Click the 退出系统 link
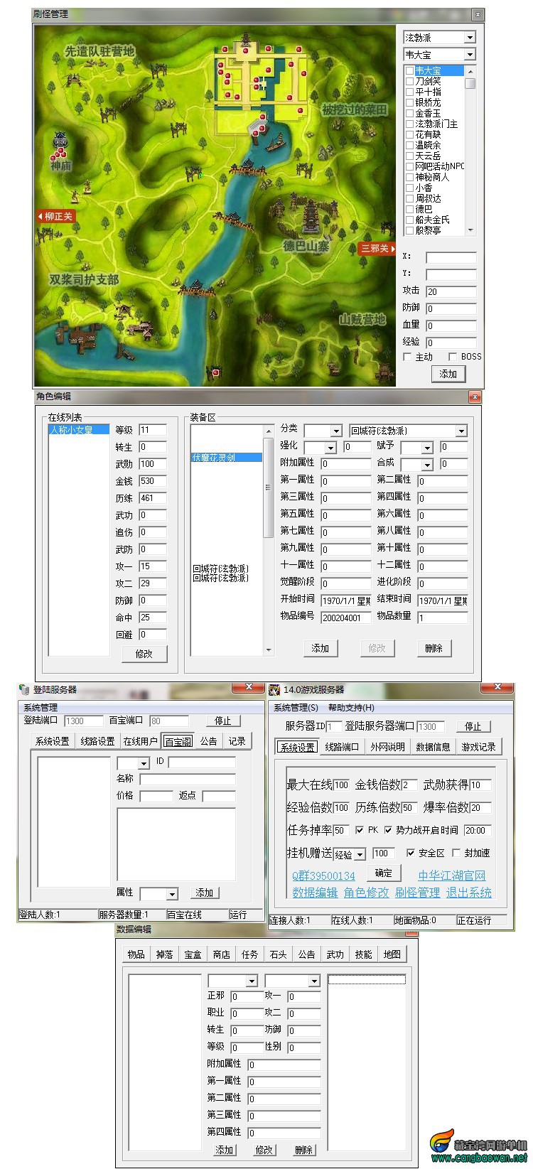The image size is (533, 1169). point(469,893)
